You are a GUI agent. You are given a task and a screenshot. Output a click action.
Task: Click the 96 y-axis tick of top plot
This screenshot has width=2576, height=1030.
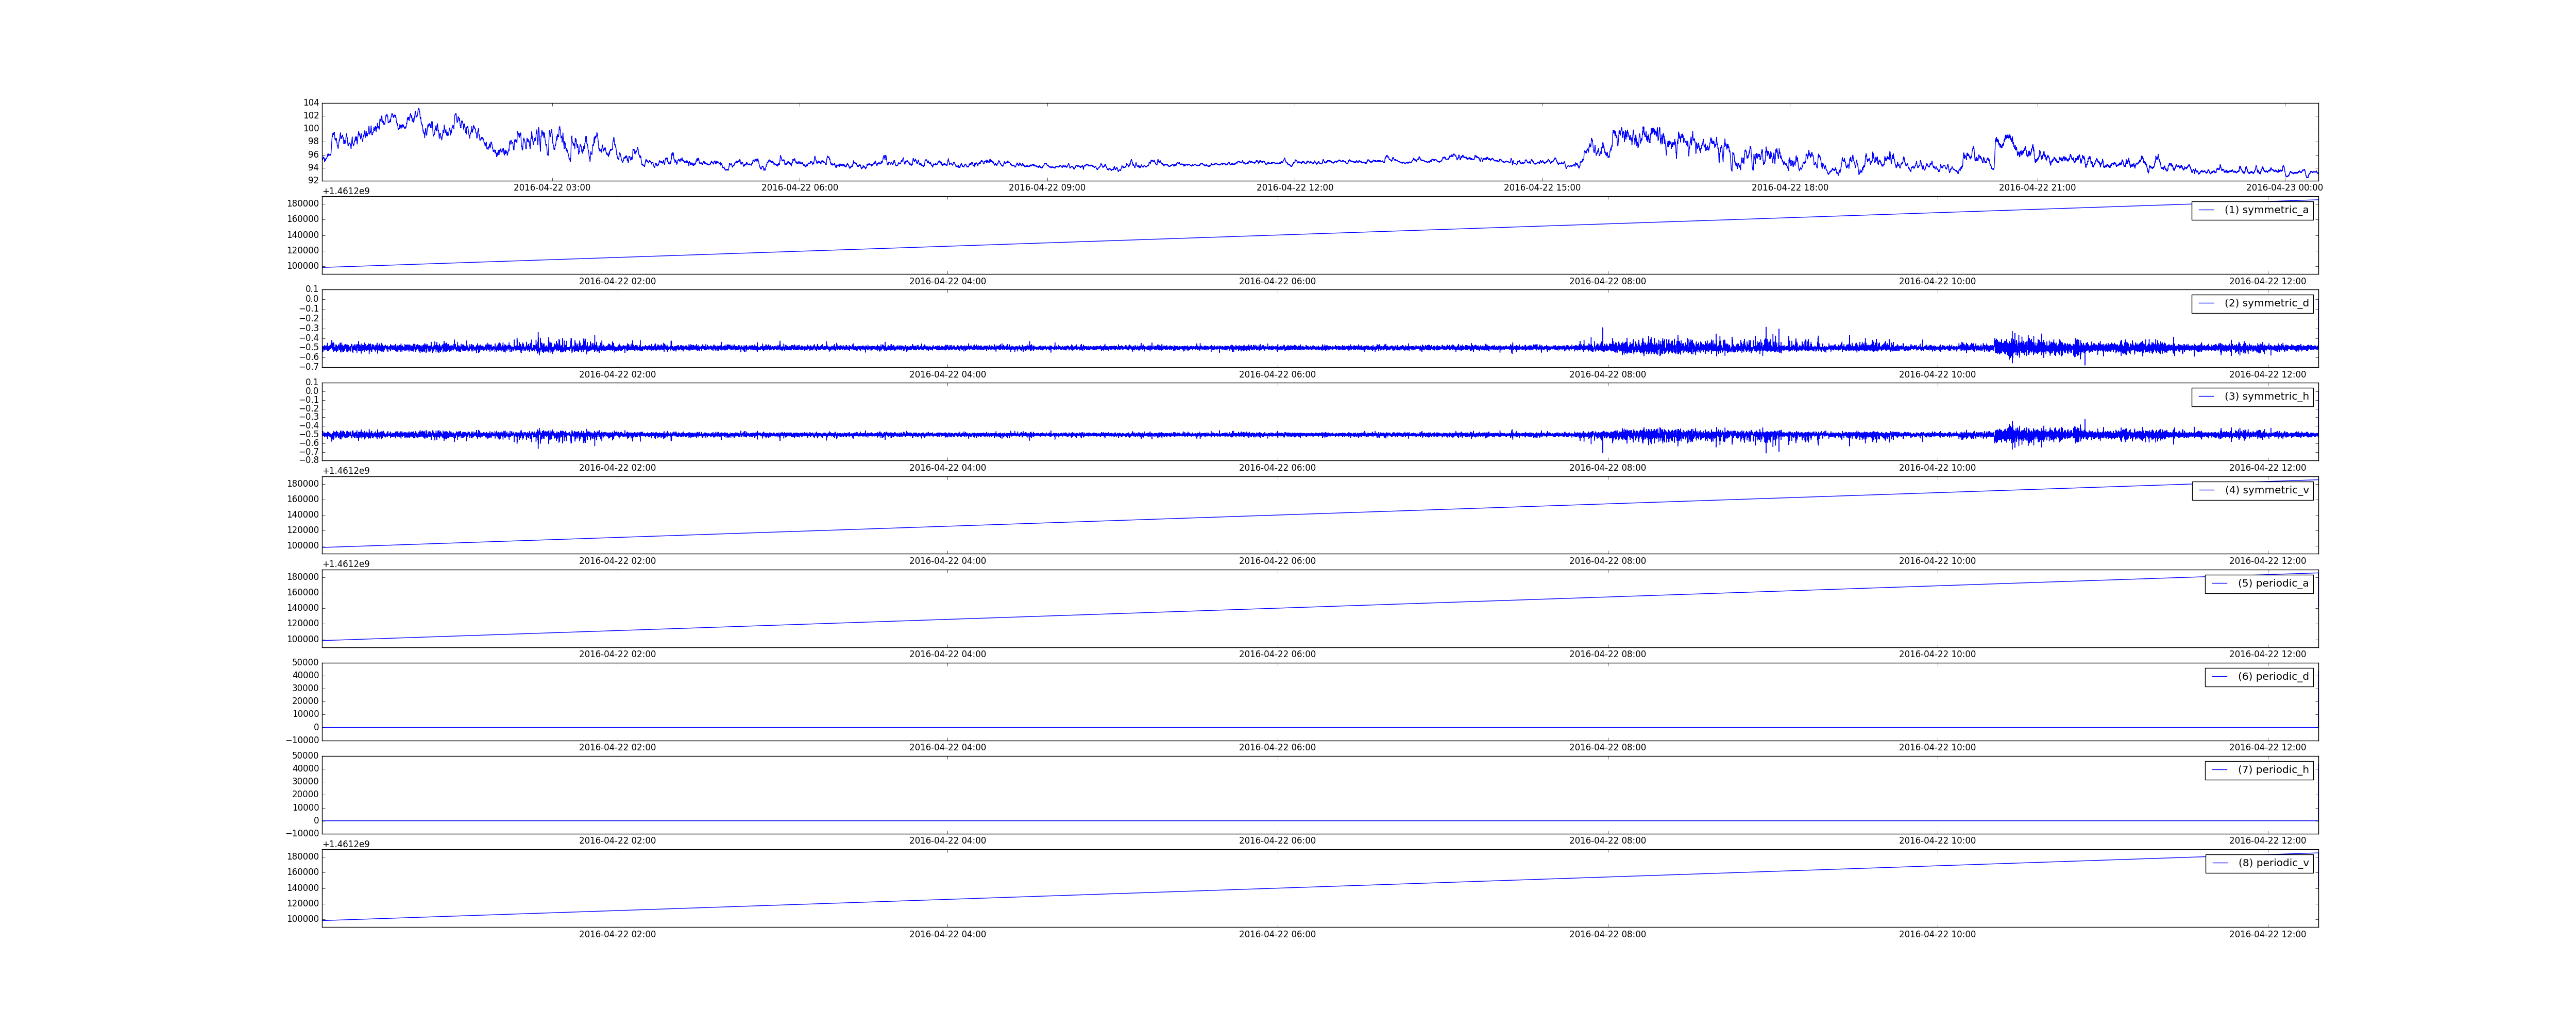(313, 154)
